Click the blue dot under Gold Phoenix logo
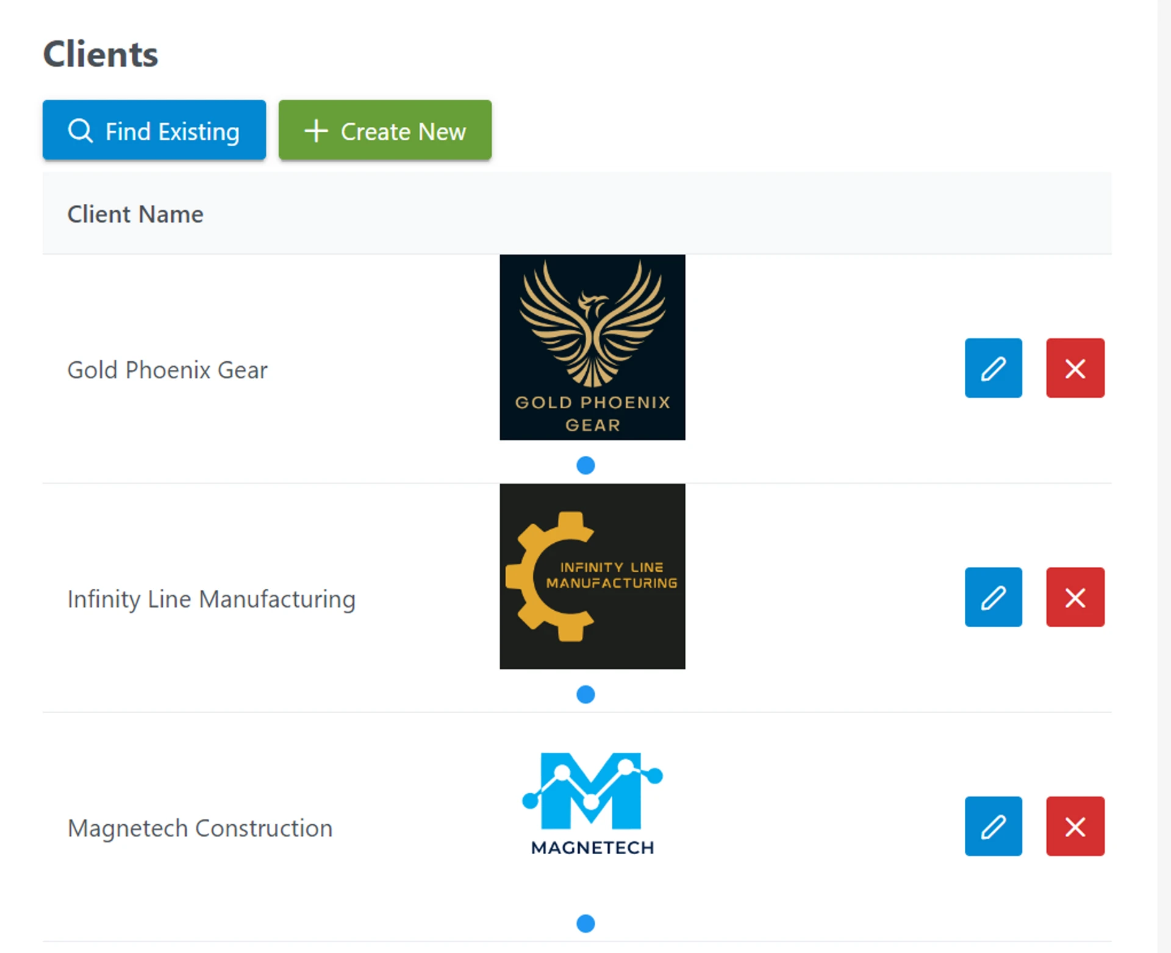This screenshot has width=1171, height=953. (x=585, y=466)
